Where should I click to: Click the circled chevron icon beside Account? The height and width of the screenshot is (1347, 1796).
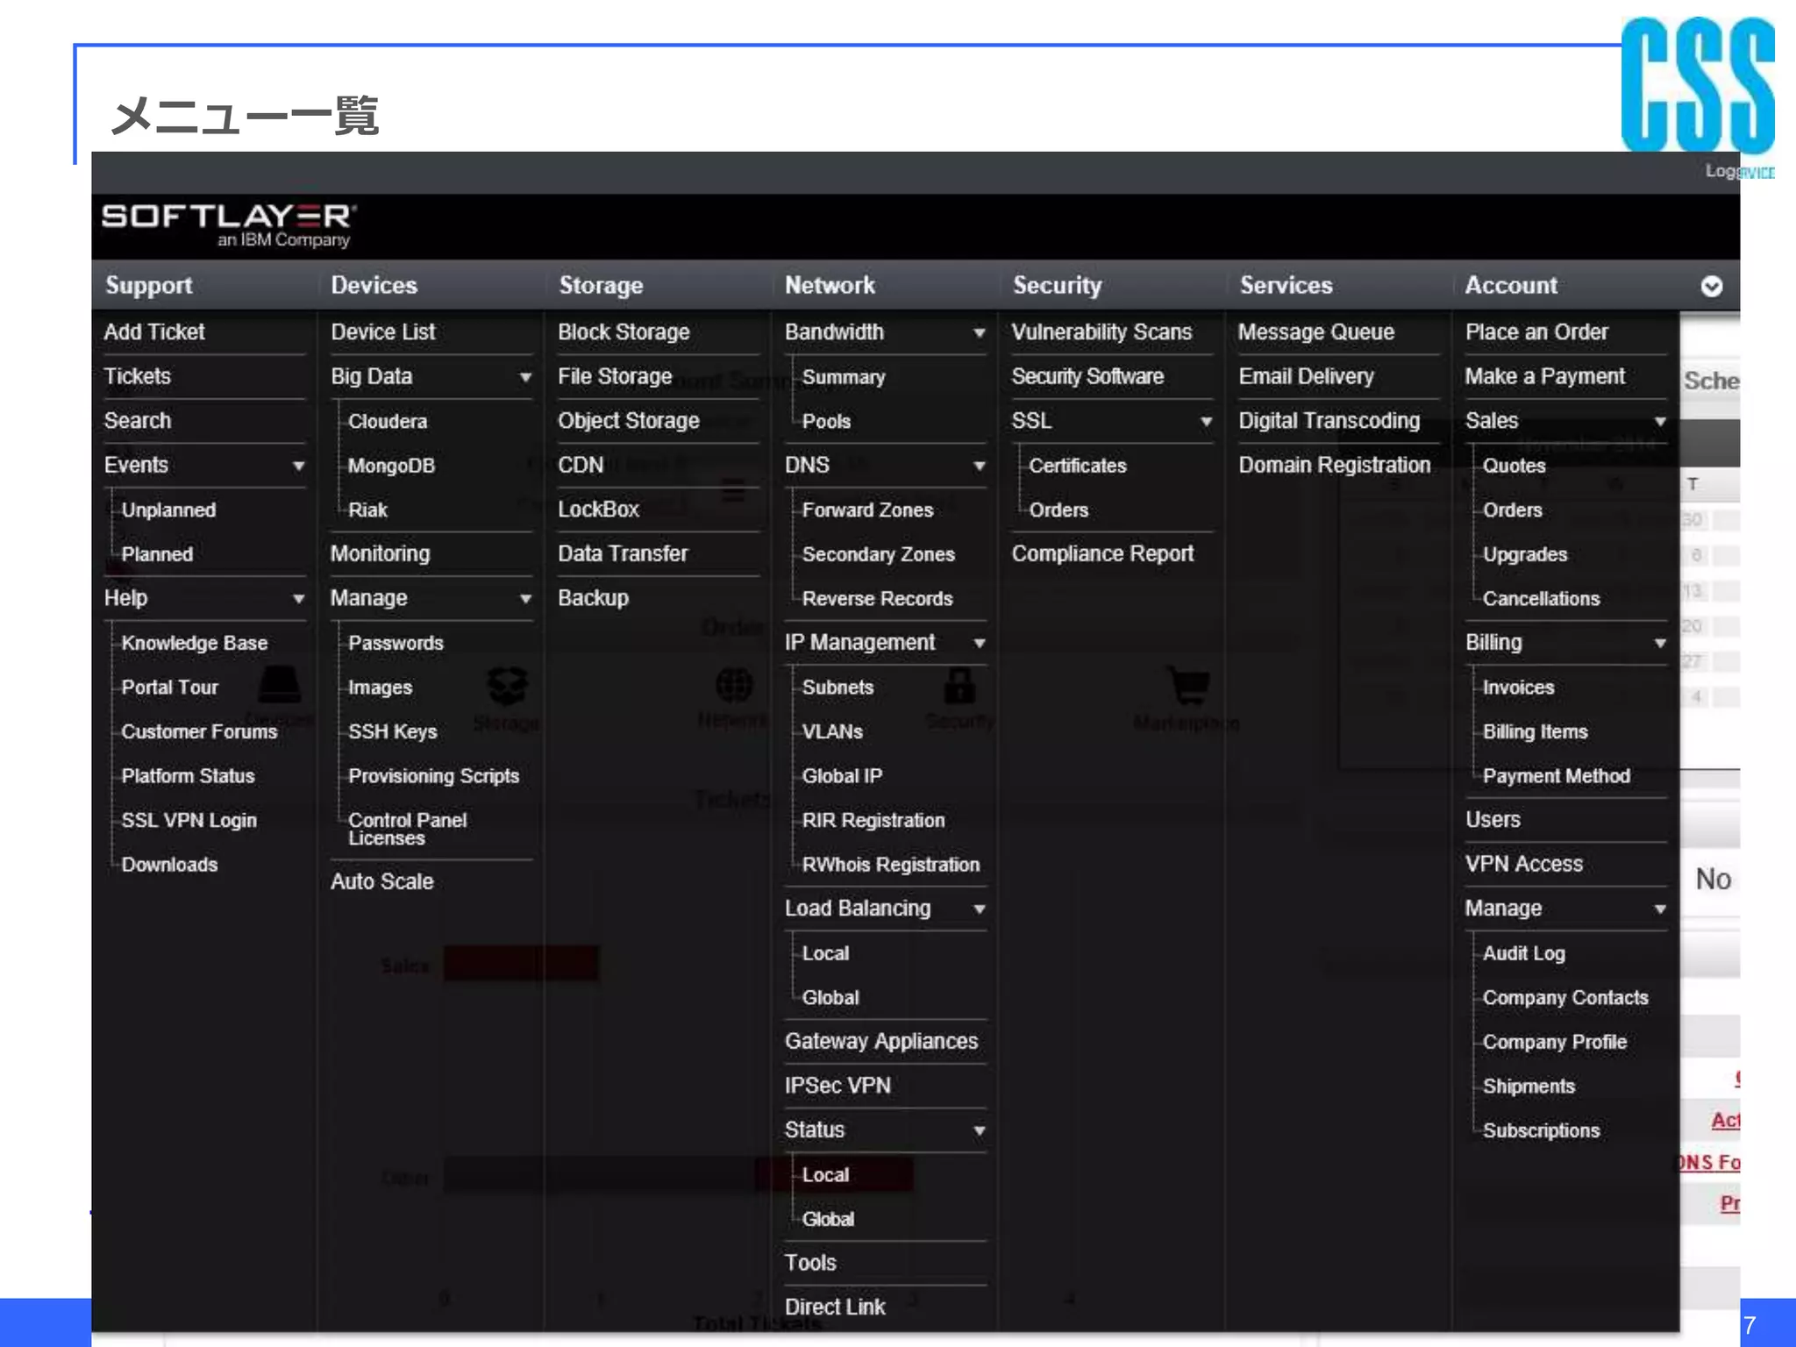point(1711,286)
